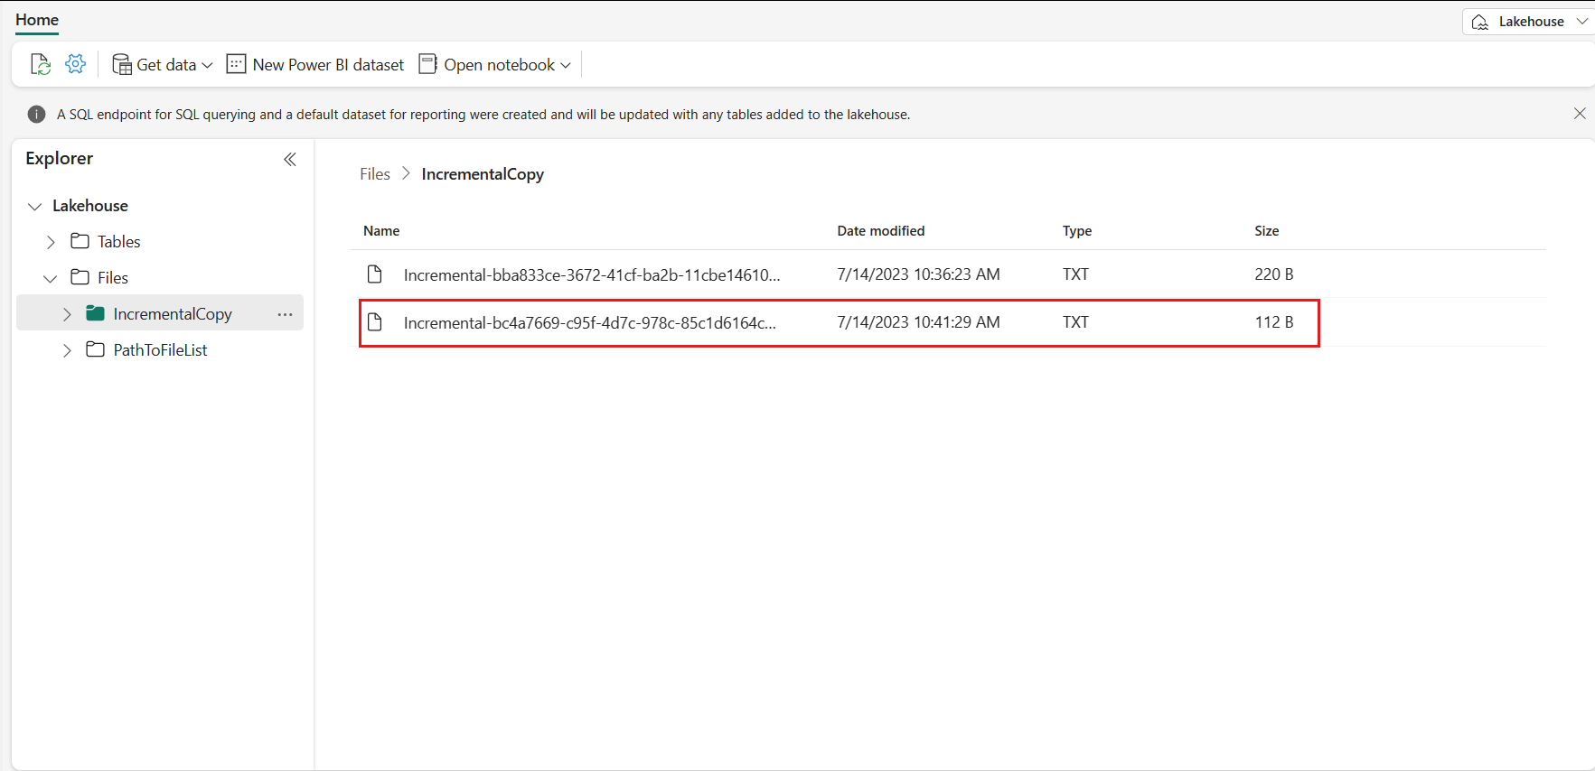Click the Get data database icon
The width and height of the screenshot is (1595, 771).
click(122, 64)
